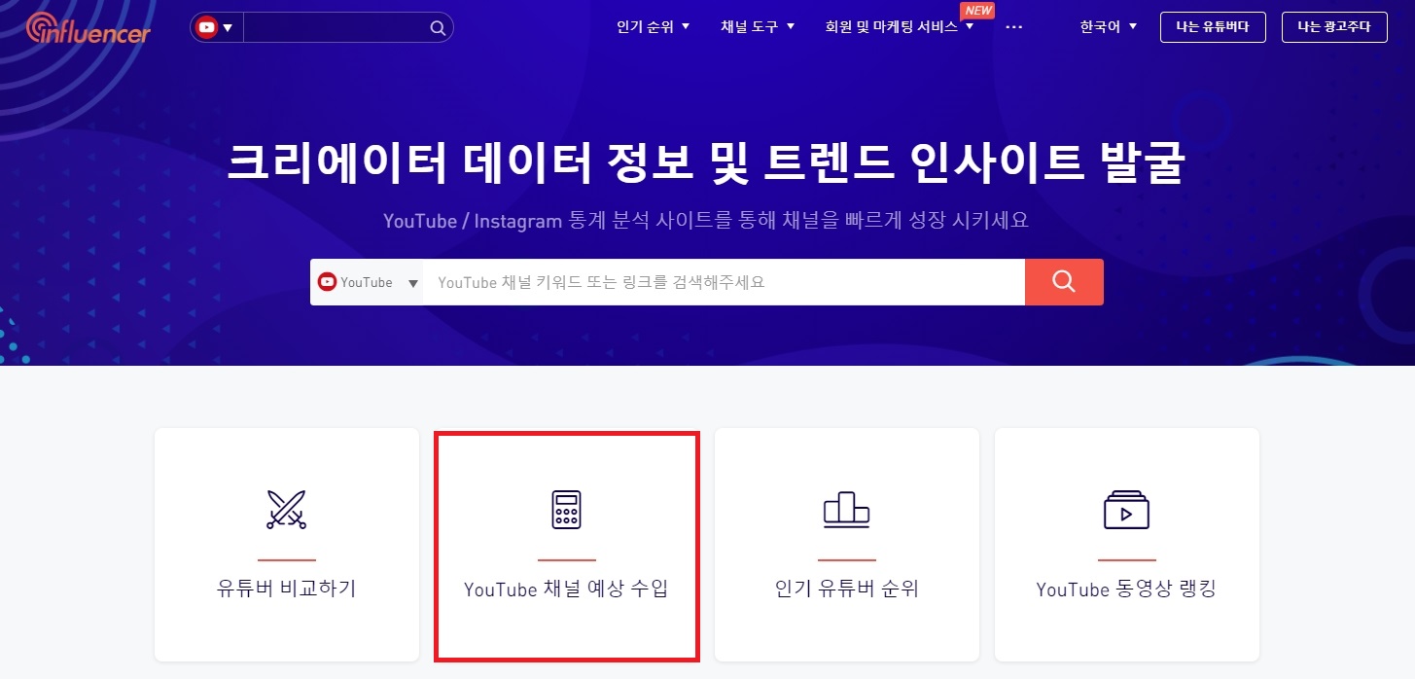This screenshot has height=679, width=1415.
Task: Click the red YouTube icon in main search dropdown
Action: [x=328, y=282]
